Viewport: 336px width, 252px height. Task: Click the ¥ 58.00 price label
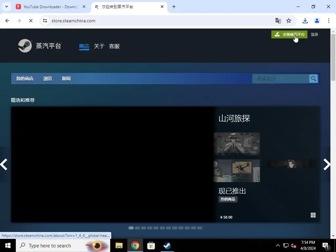click(x=226, y=217)
